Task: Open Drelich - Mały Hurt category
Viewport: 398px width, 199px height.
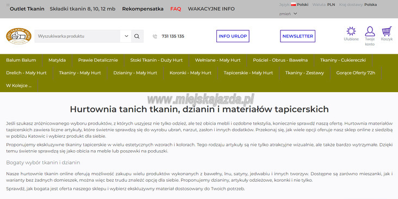Action: pyautogui.click(x=26, y=73)
